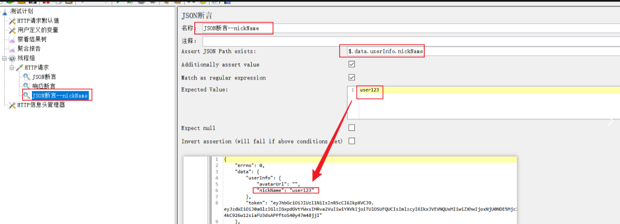Enable the Expect null checkbox

click(x=352, y=128)
